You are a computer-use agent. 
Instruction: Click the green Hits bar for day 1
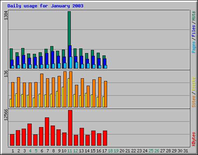tap(11, 54)
